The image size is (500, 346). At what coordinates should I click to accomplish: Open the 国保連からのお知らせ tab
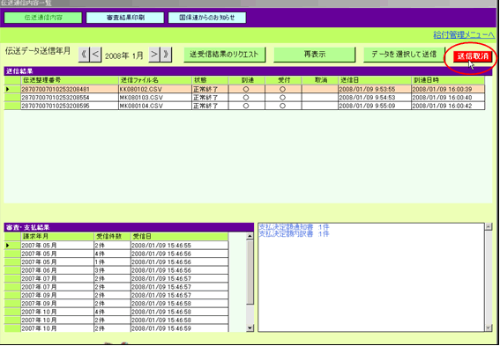tap(207, 18)
